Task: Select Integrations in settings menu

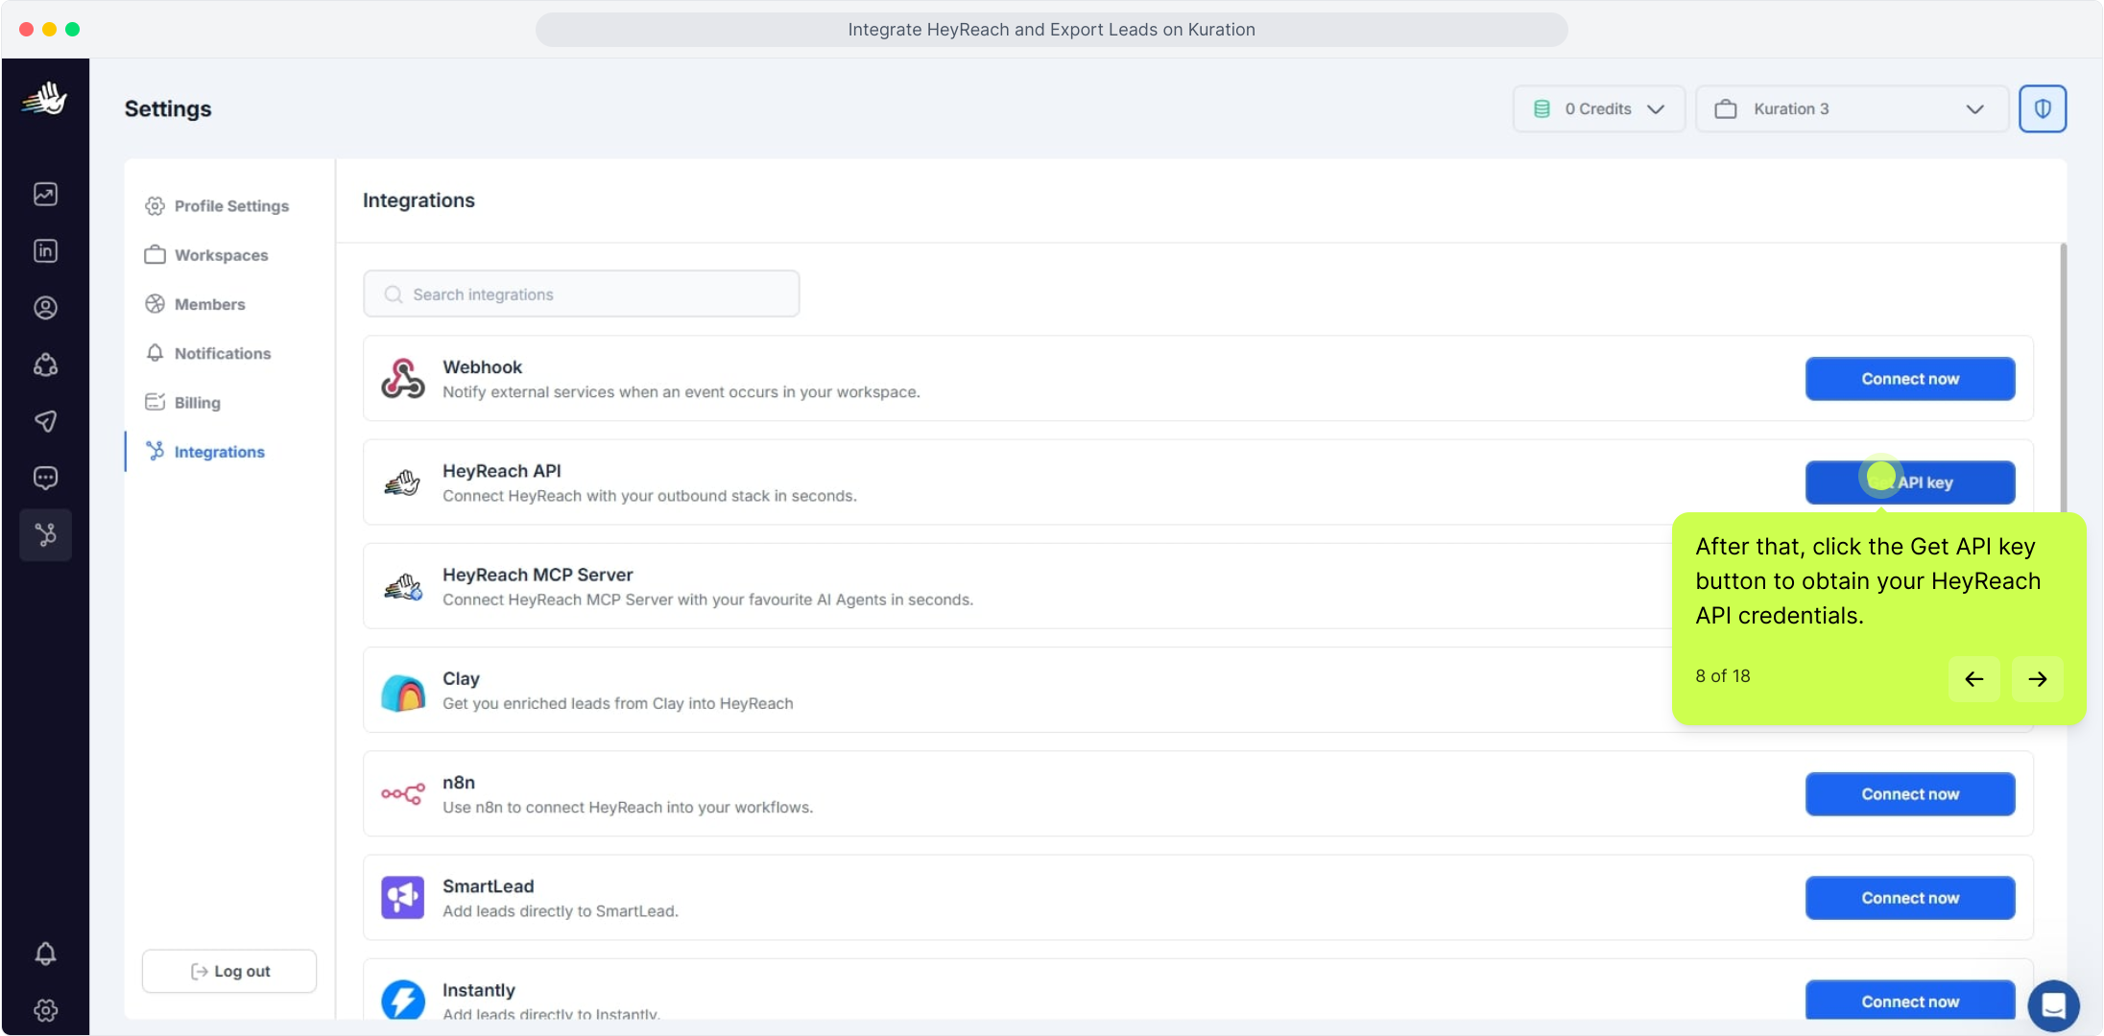Action: [x=204, y=452]
